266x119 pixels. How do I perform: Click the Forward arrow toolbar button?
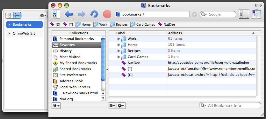tap(82, 14)
